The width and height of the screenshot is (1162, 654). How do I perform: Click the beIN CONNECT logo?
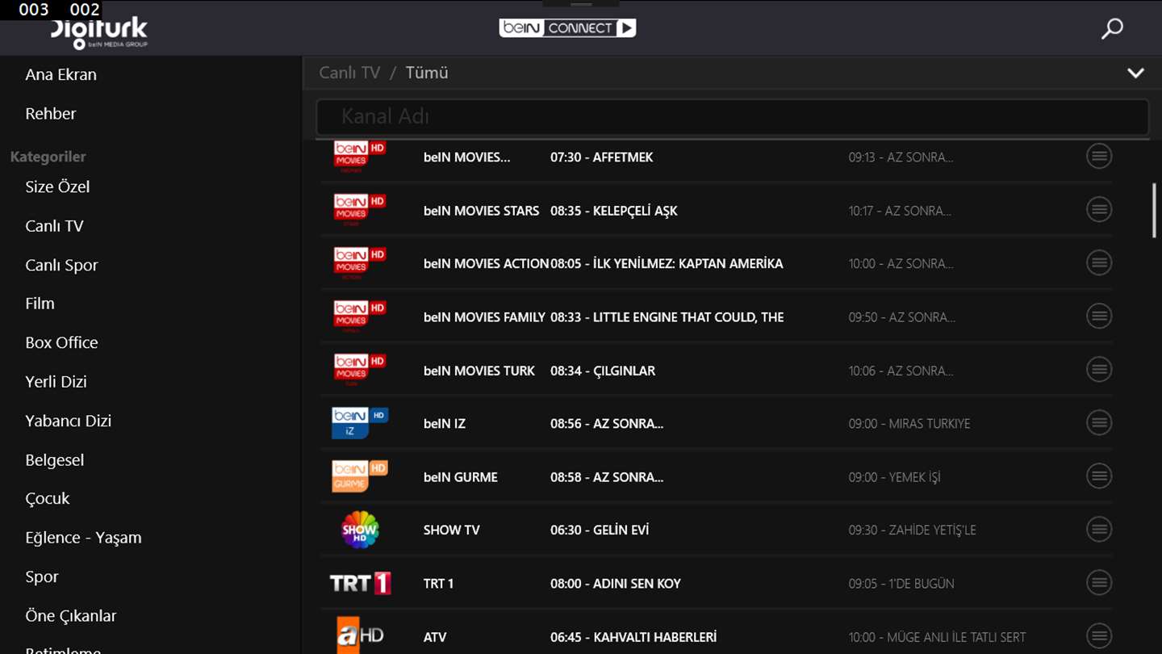567,28
